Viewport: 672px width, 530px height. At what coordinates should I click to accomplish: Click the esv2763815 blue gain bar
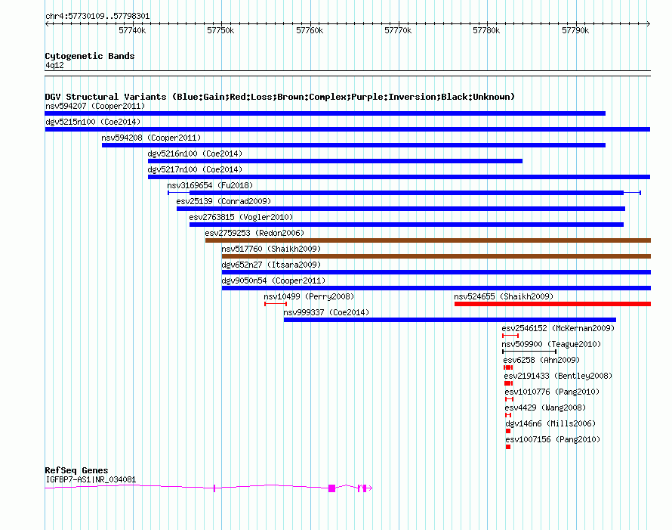[406, 225]
